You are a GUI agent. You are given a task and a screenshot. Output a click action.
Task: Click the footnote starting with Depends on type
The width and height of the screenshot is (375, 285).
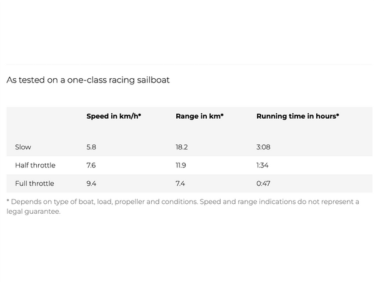point(182,207)
